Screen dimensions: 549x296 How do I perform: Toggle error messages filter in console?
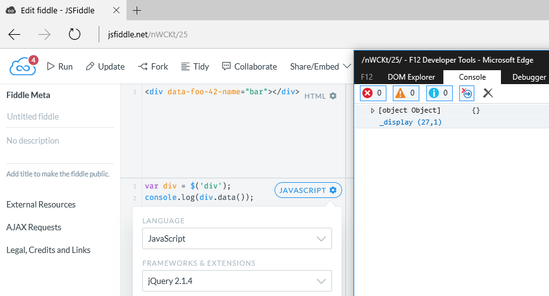coord(373,93)
